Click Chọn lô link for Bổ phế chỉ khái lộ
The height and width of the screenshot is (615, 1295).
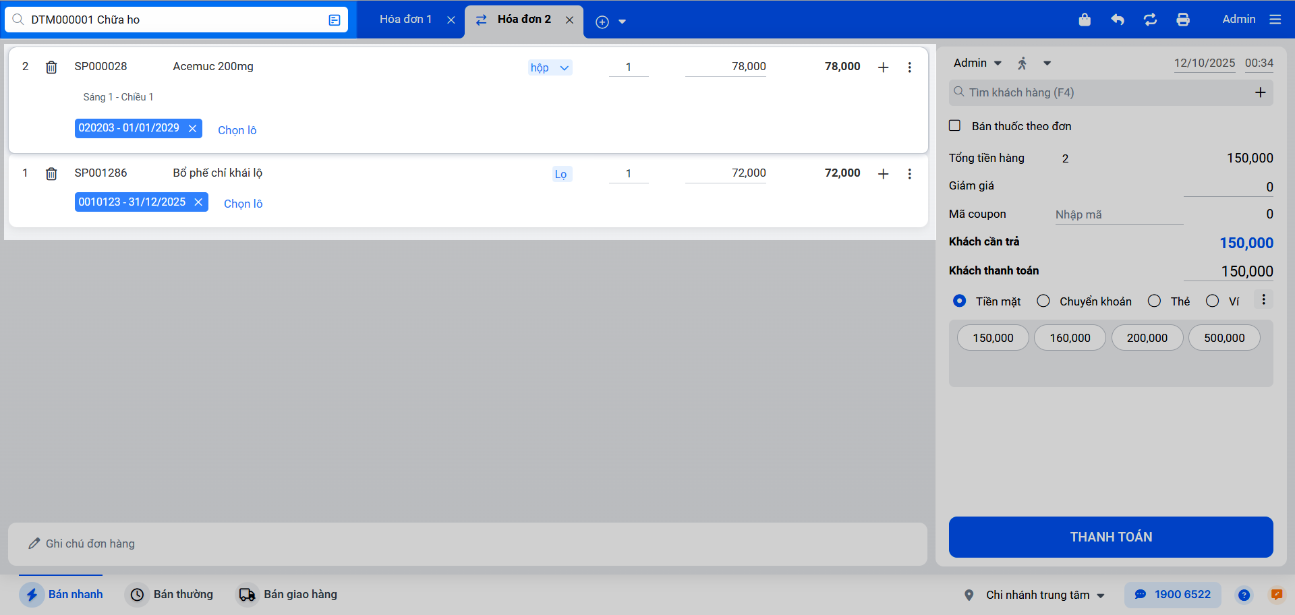(243, 204)
